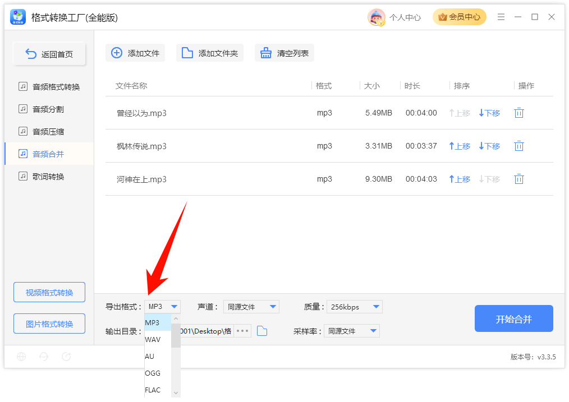Click the 时长 column header
Image resolution: width=569 pixels, height=402 pixels.
pyautogui.click(x=412, y=86)
